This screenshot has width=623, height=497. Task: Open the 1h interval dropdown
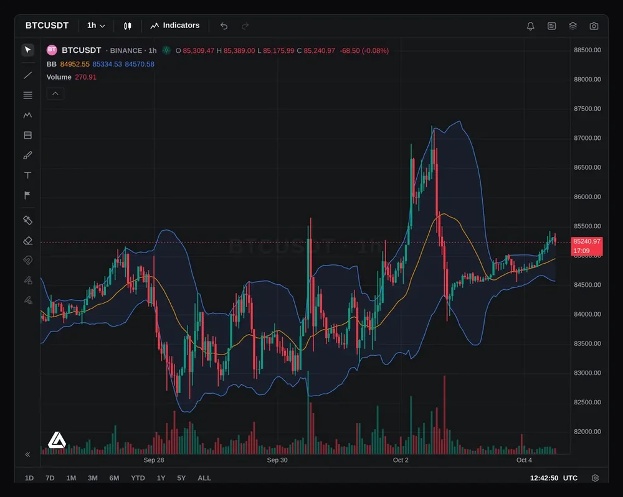tap(96, 26)
